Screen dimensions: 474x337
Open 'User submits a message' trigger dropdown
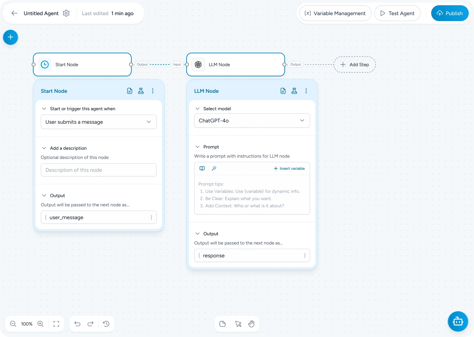click(99, 122)
